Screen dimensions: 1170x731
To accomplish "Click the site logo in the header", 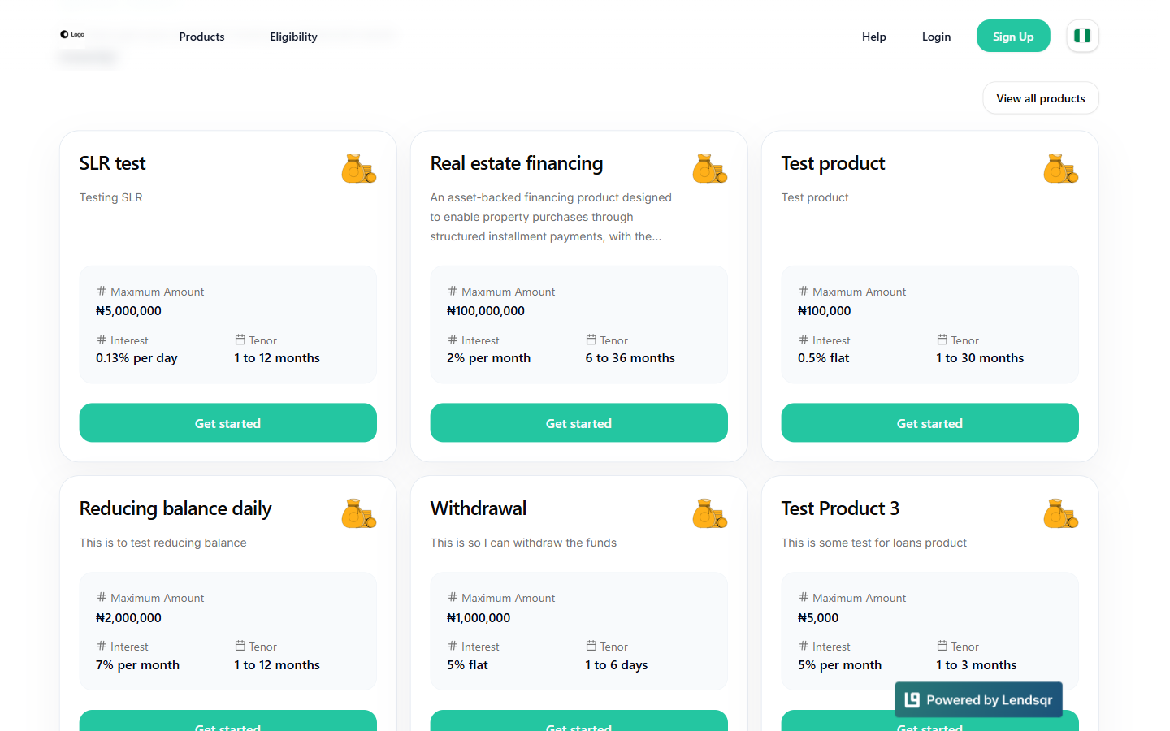I will (72, 35).
